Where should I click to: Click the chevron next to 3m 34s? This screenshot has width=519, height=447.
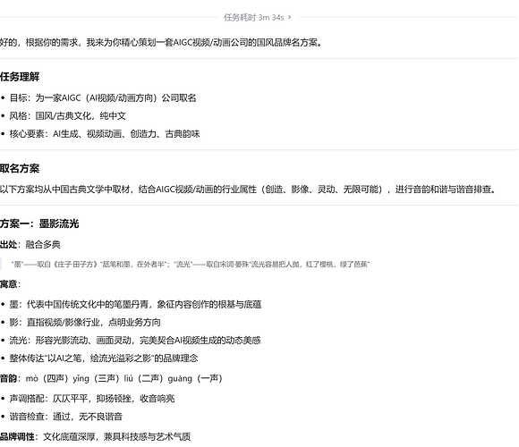[290, 17]
